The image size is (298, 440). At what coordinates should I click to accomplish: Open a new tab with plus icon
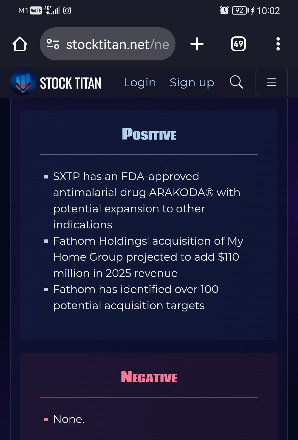pyautogui.click(x=197, y=44)
